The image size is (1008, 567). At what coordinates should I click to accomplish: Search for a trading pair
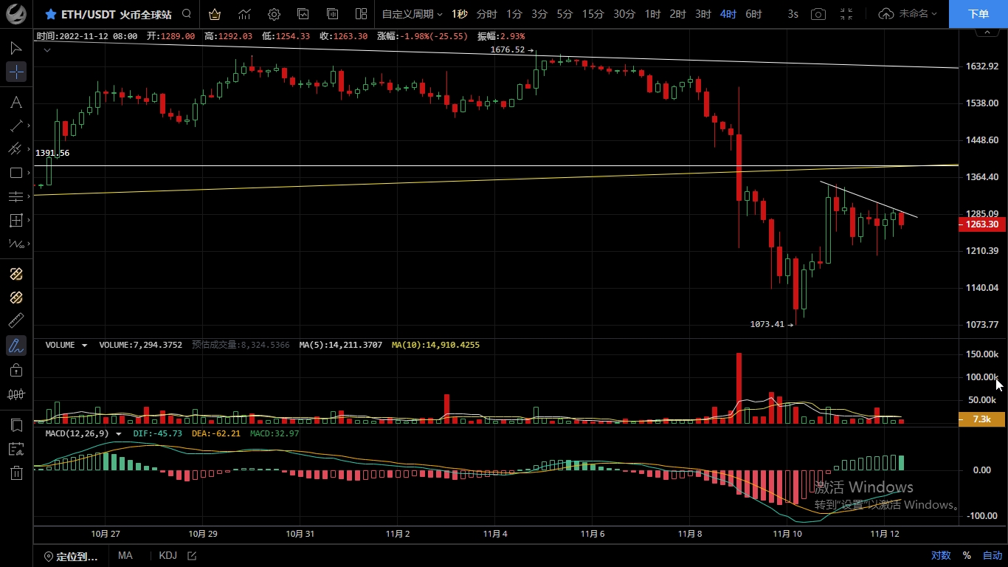187,14
